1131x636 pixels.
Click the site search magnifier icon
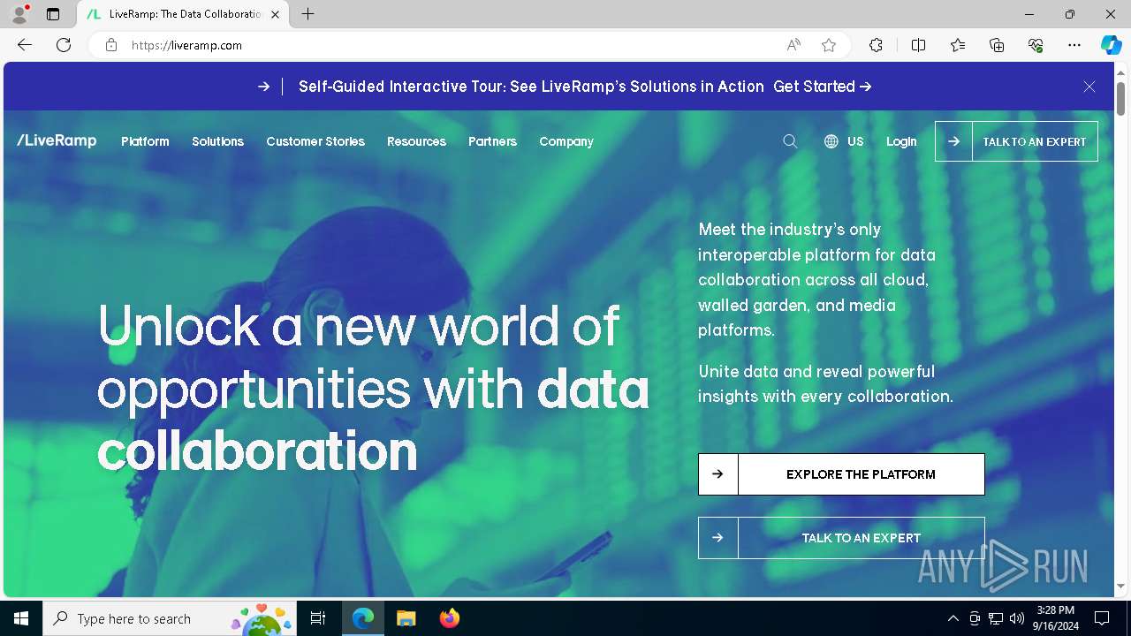coord(790,141)
